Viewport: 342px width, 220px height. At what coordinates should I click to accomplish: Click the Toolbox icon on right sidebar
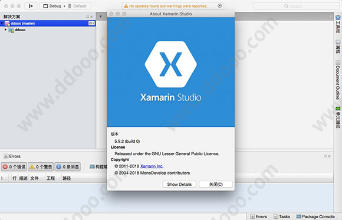(338, 17)
